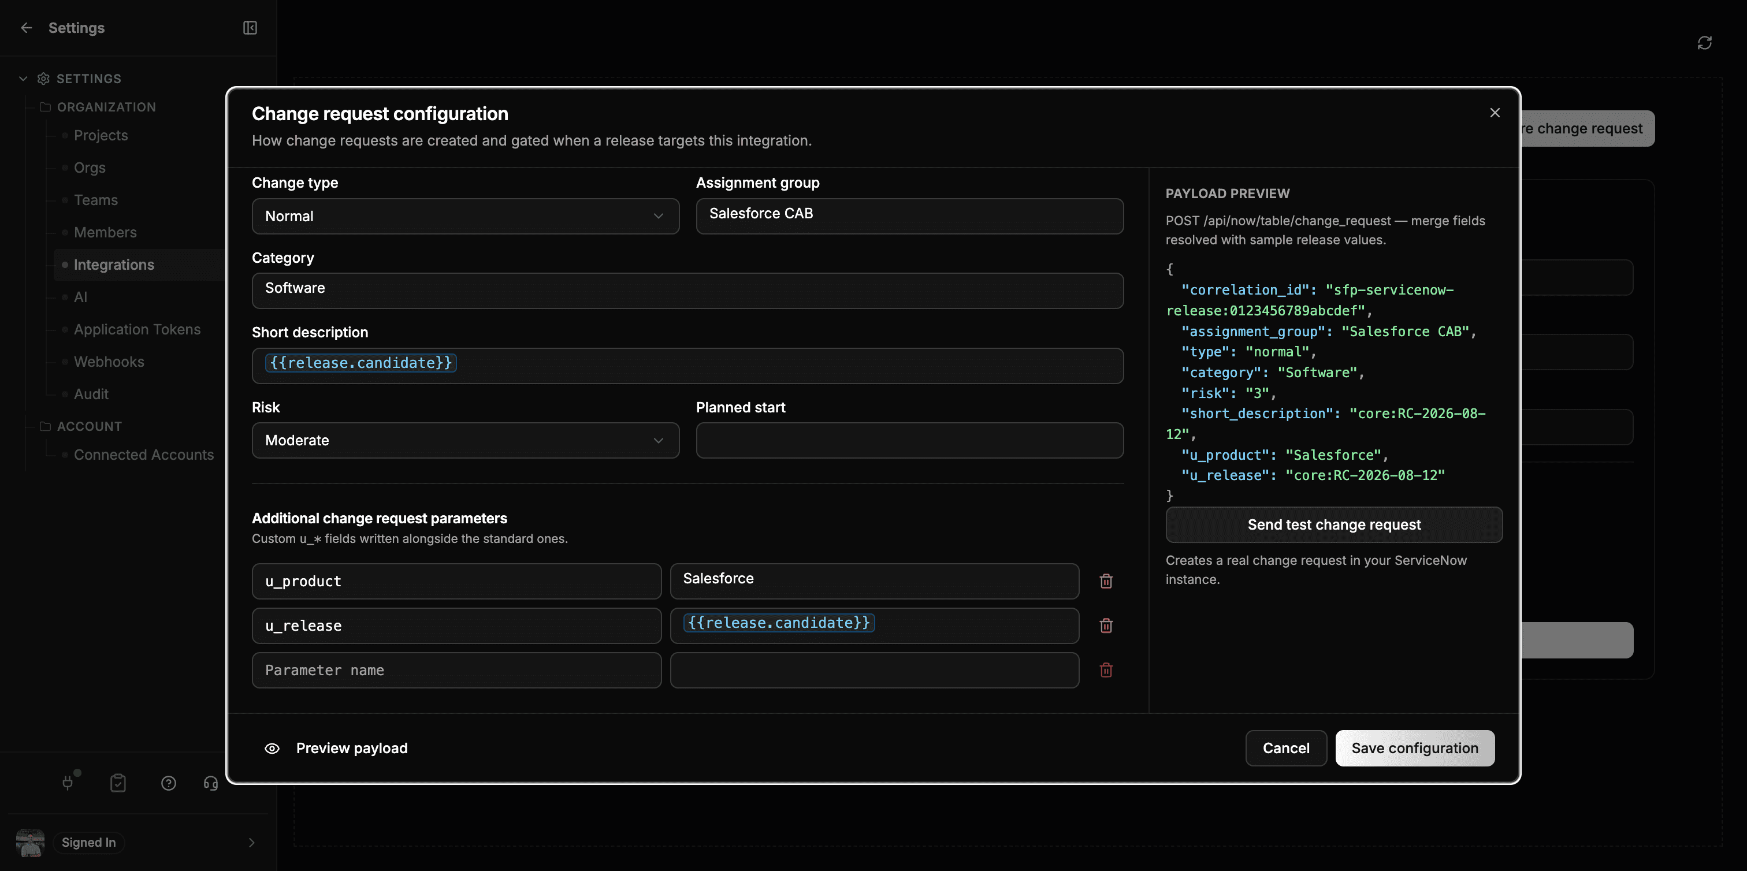Select Integrations in the sidebar

coord(114,265)
